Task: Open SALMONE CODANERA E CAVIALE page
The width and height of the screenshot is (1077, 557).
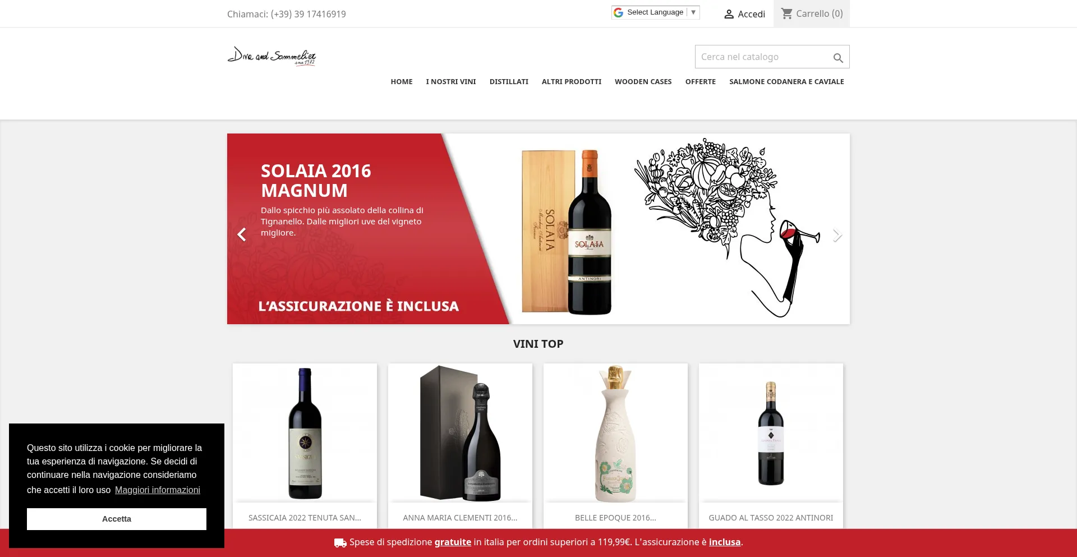Action: click(x=786, y=82)
